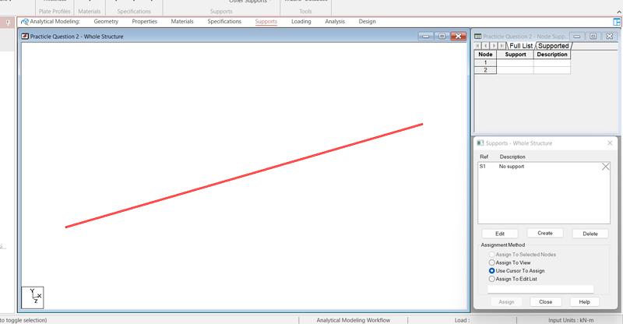The height and width of the screenshot is (324, 623).
Task: Click the Supports dialog title icon
Action: click(x=480, y=143)
